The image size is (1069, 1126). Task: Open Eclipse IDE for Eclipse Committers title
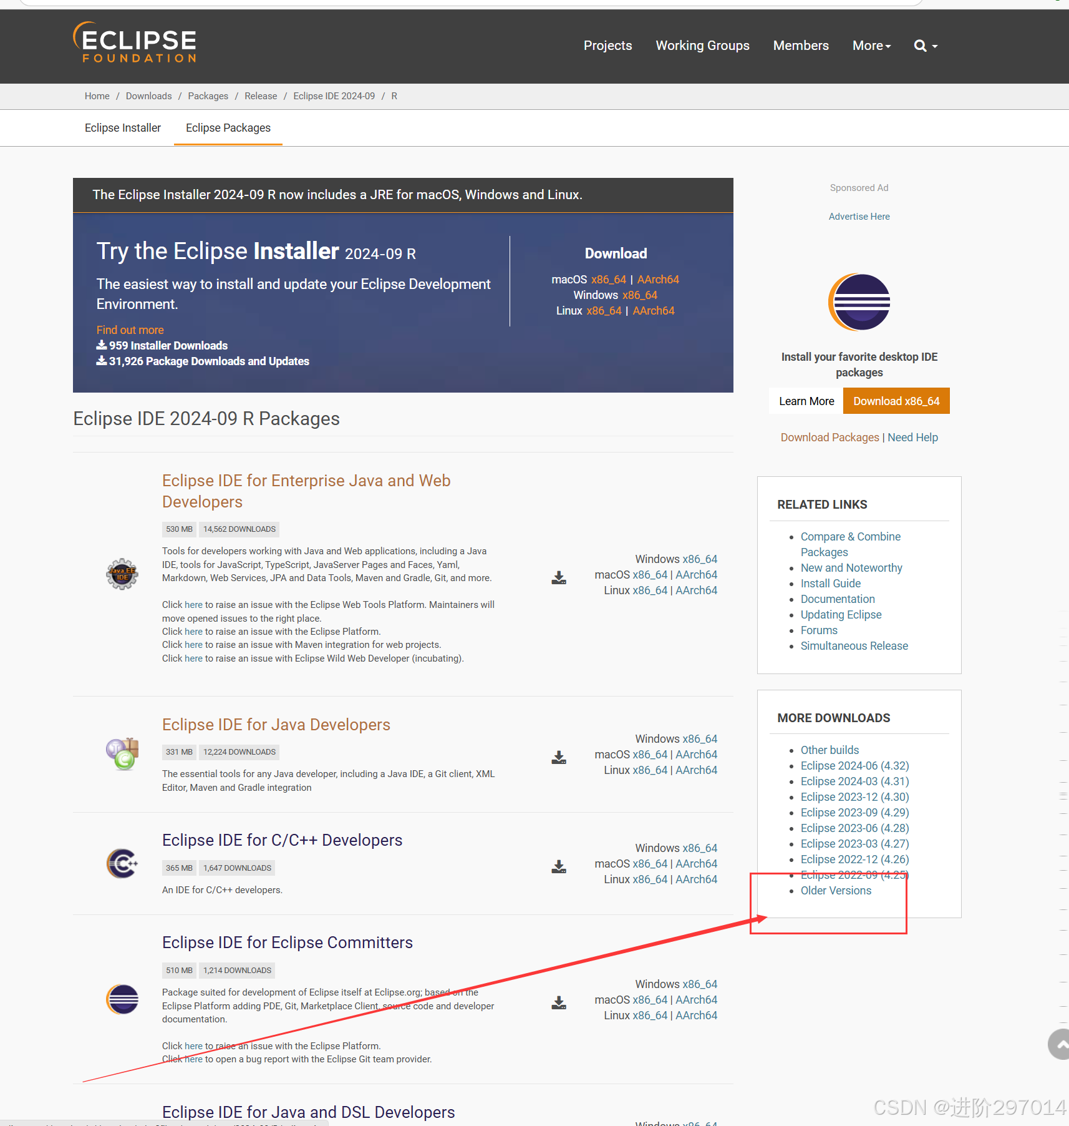pos(288,942)
